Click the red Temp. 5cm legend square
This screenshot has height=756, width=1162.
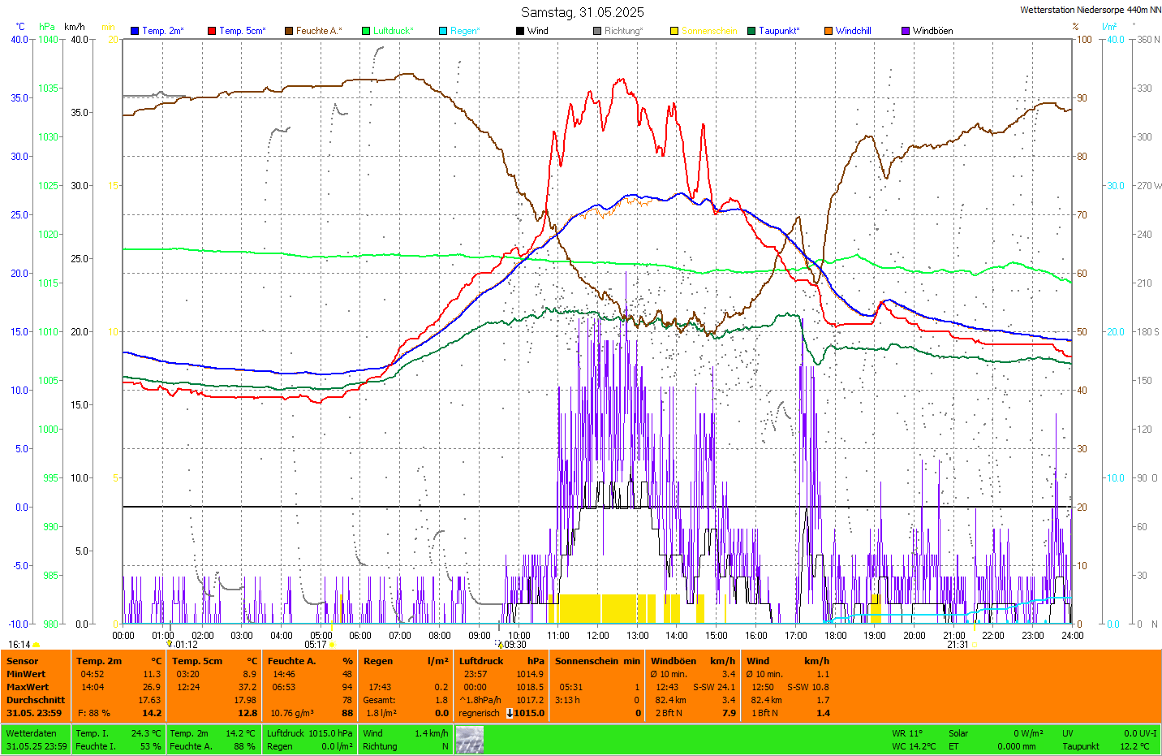(212, 31)
